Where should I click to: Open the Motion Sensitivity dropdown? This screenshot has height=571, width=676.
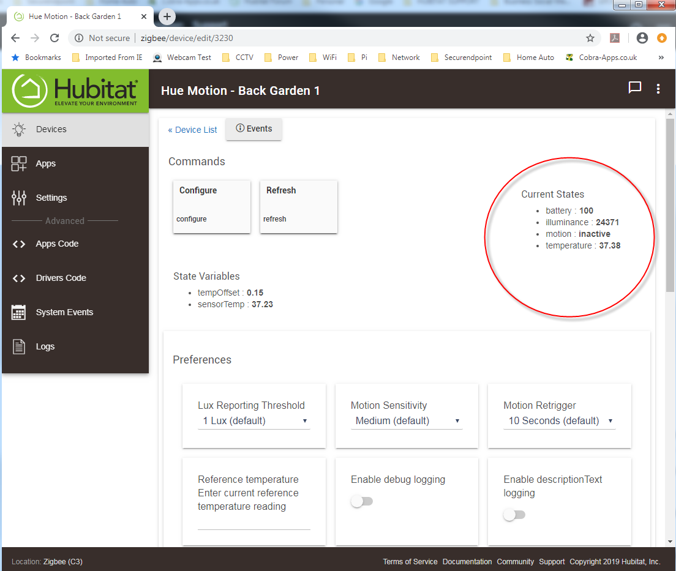(x=407, y=421)
